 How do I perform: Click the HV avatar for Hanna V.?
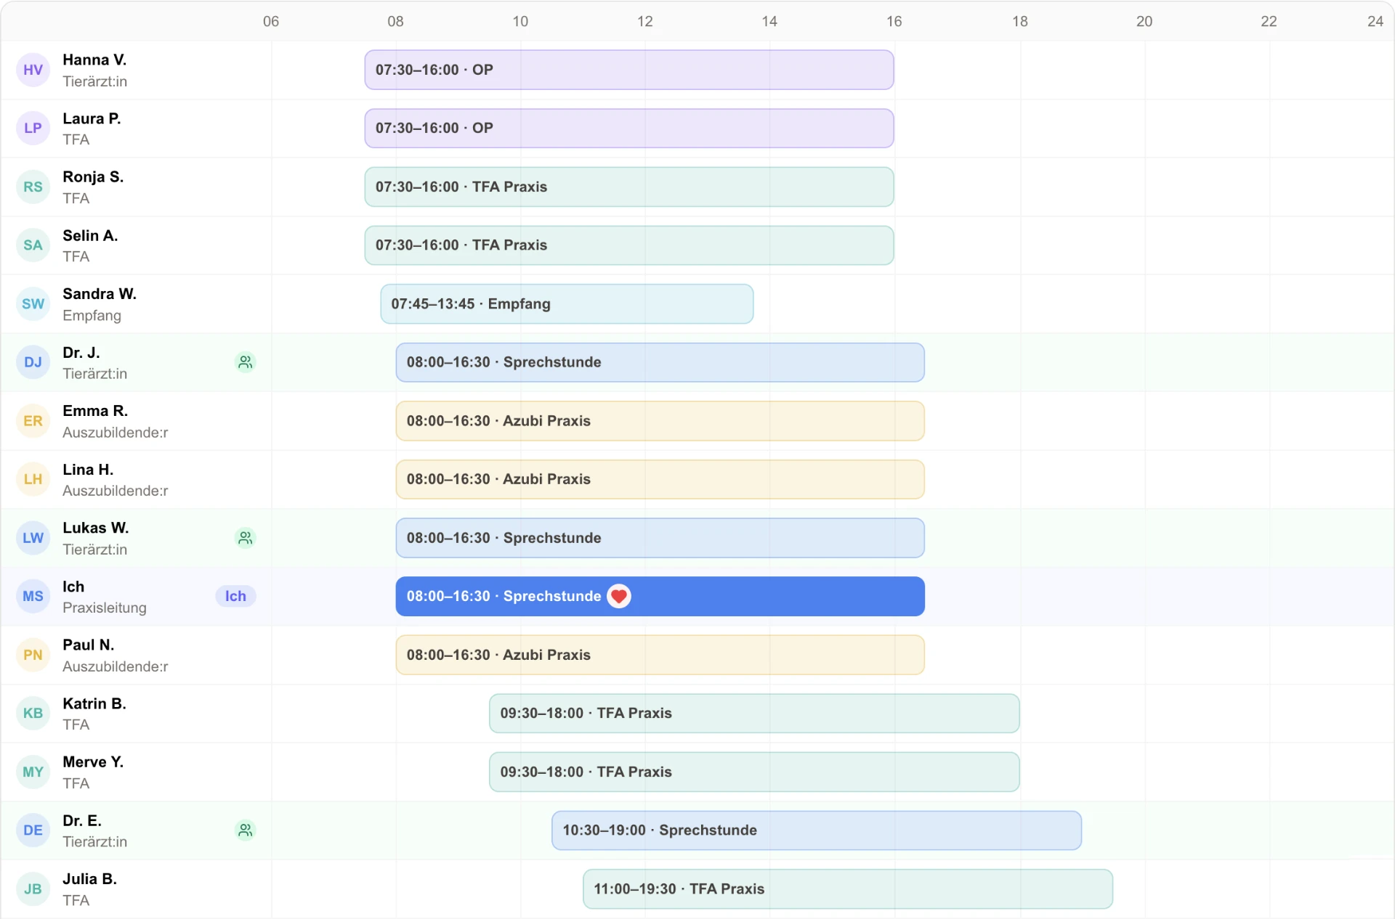click(x=33, y=70)
